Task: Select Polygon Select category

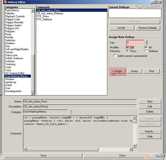Action: tap(18, 25)
